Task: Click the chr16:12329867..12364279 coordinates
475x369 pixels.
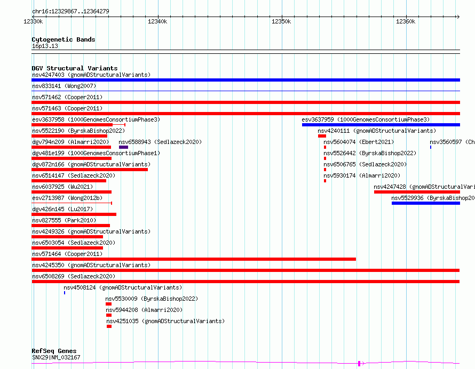Action: (x=70, y=12)
